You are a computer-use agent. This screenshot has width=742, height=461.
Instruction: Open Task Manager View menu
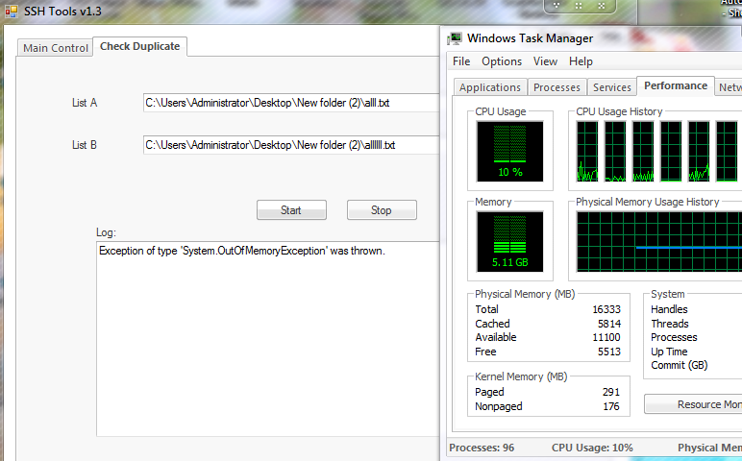(545, 61)
